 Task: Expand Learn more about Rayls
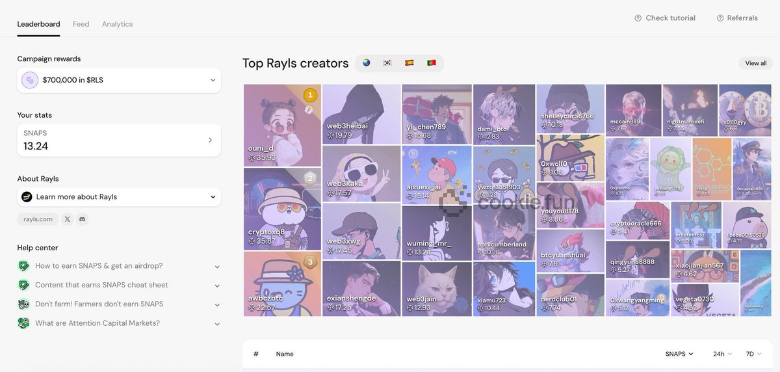(x=213, y=197)
